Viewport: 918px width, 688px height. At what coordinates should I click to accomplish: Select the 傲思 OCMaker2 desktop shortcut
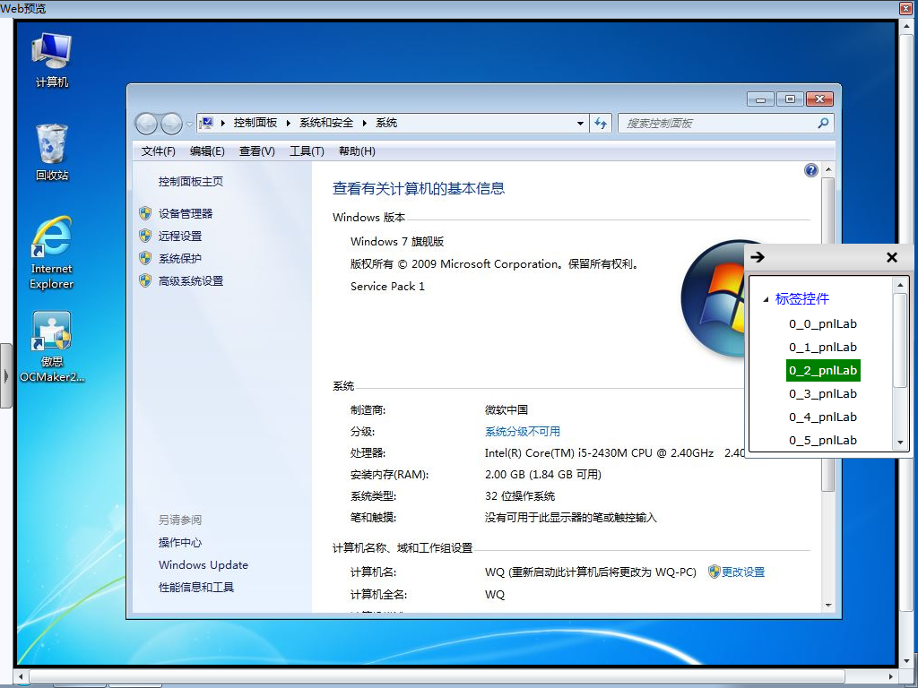[51, 347]
